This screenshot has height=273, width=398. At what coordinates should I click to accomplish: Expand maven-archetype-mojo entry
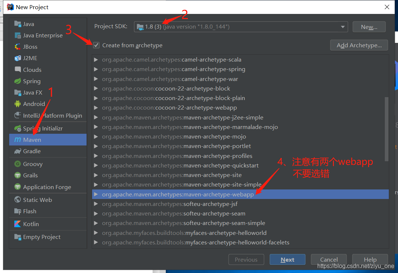coord(96,137)
